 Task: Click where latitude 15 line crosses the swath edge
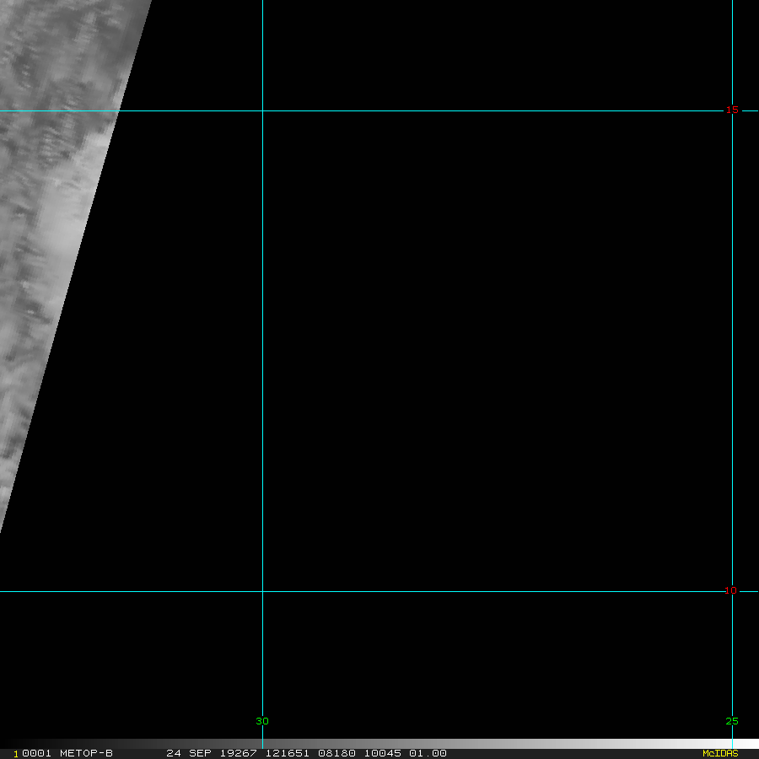[x=119, y=110]
